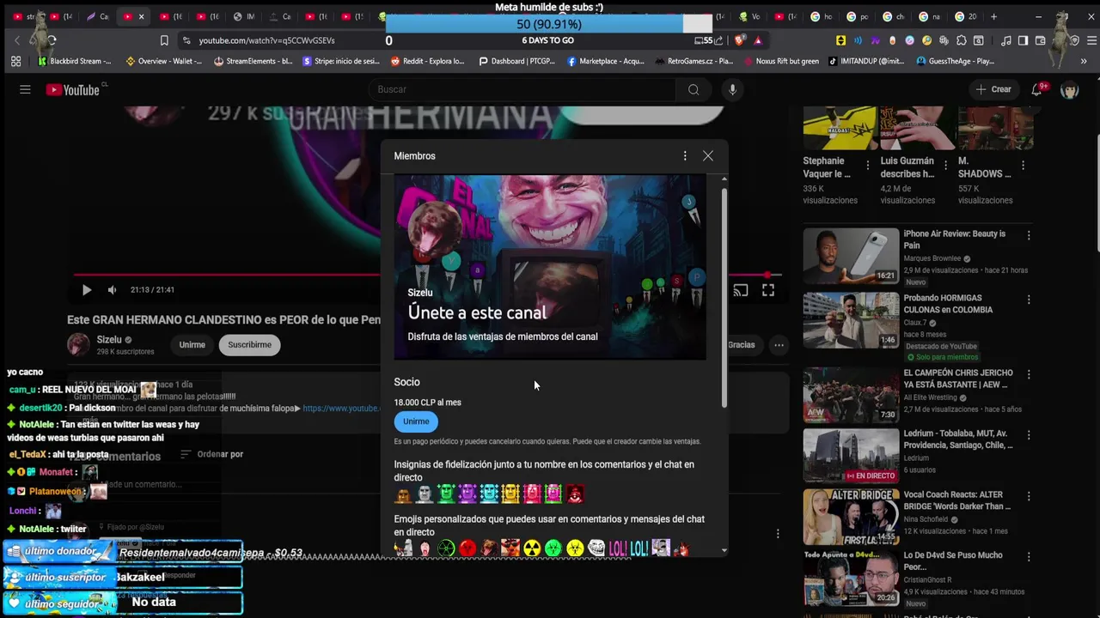Bookmark this page in address bar
This screenshot has height=618, width=1100.
click(164, 40)
